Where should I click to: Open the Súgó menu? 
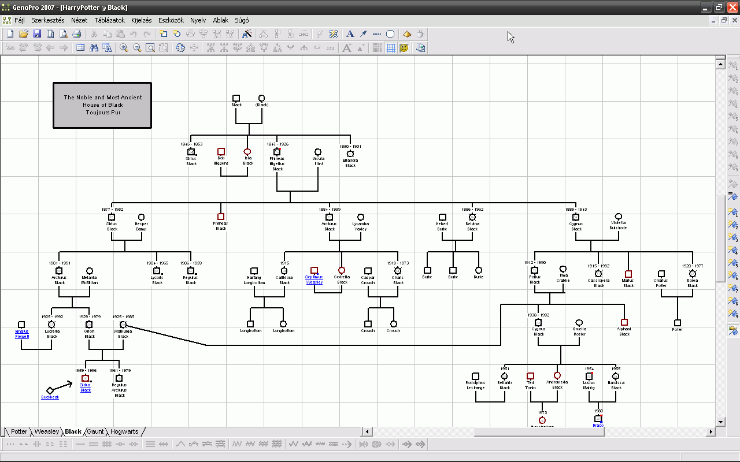241,20
